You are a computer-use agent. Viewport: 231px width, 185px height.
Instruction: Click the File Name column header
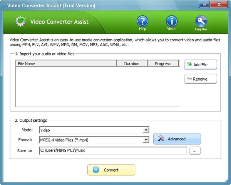[x=65, y=64]
